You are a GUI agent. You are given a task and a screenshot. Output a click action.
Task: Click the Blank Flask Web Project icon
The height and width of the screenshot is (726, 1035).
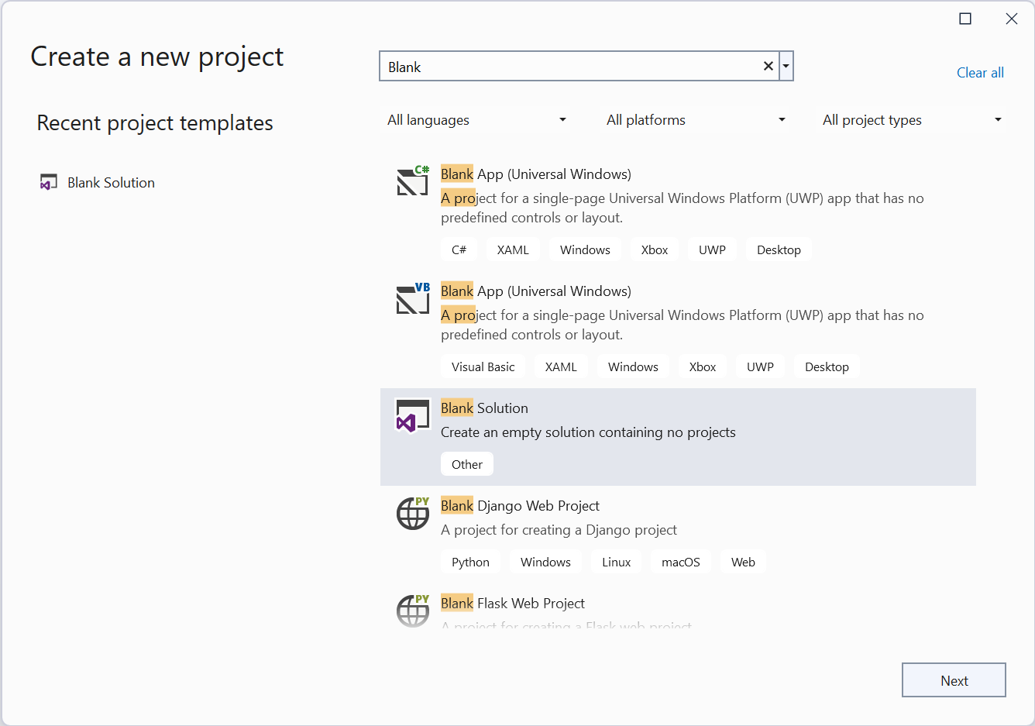[412, 611]
